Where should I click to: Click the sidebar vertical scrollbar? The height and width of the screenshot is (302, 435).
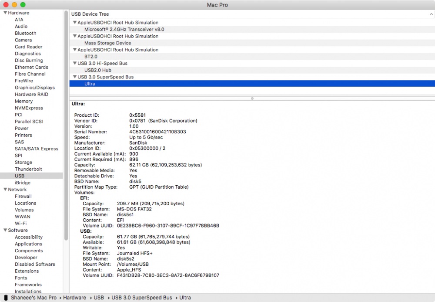(x=66, y=125)
